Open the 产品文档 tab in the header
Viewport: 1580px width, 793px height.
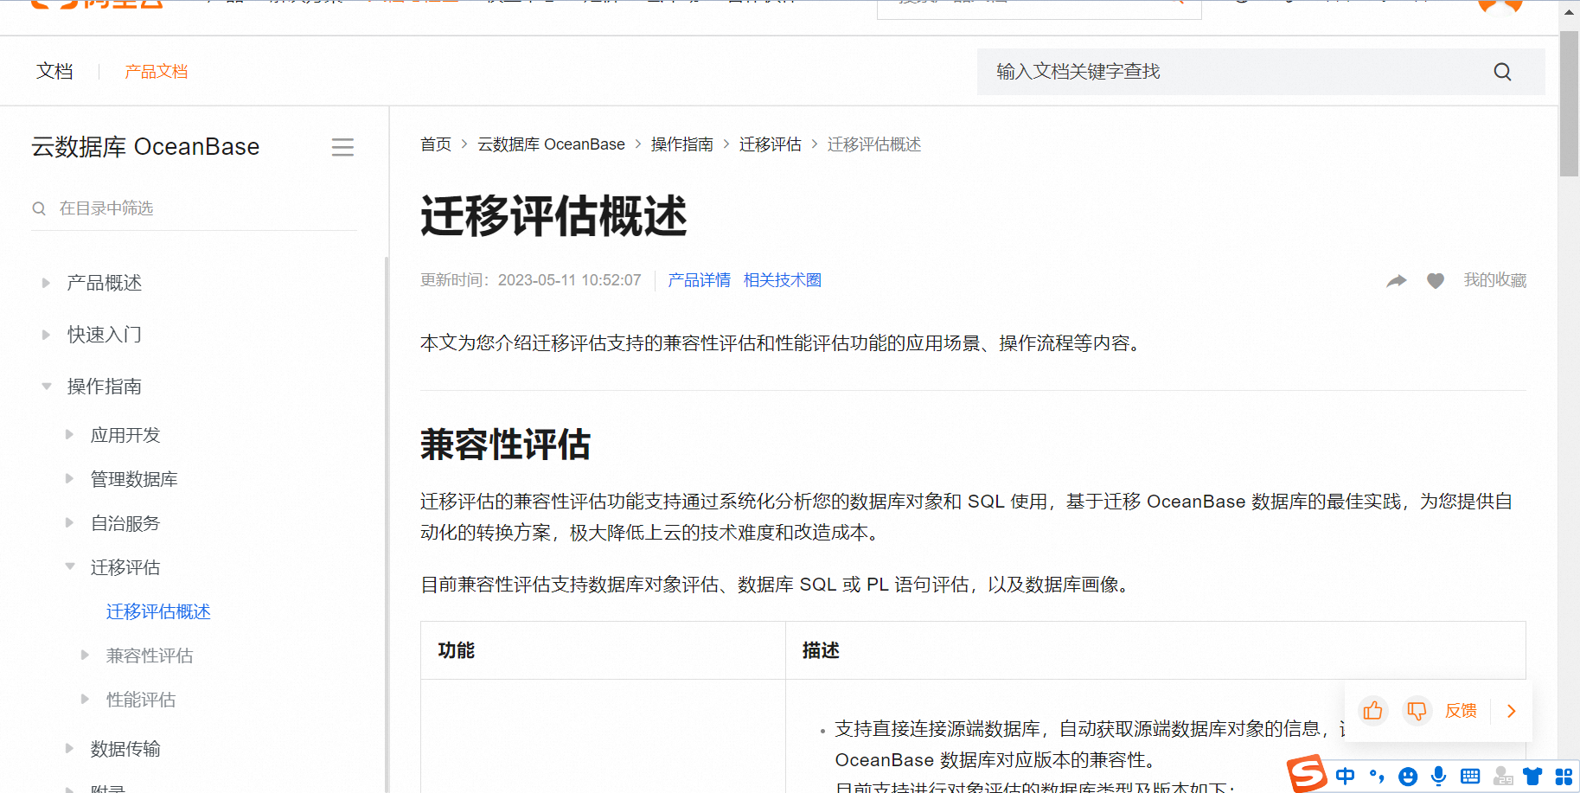156,72
